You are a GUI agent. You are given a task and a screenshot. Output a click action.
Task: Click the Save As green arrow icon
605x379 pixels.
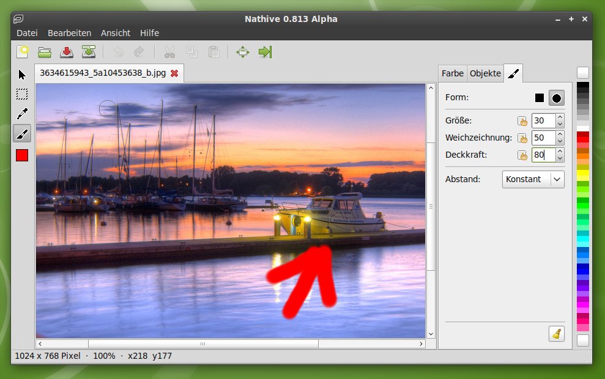pyautogui.click(x=88, y=52)
